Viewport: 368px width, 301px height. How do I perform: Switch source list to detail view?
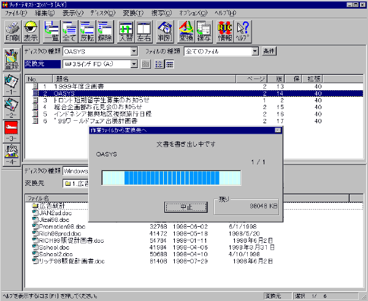pos(169,64)
